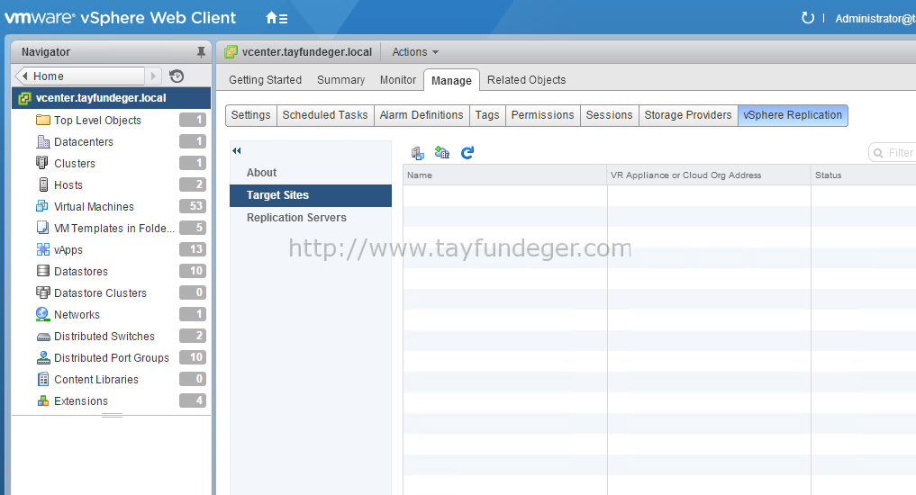Click the vCenter icon beside vcenter.tayfundeger.local title
This screenshot has width=916, height=495.
click(x=231, y=52)
